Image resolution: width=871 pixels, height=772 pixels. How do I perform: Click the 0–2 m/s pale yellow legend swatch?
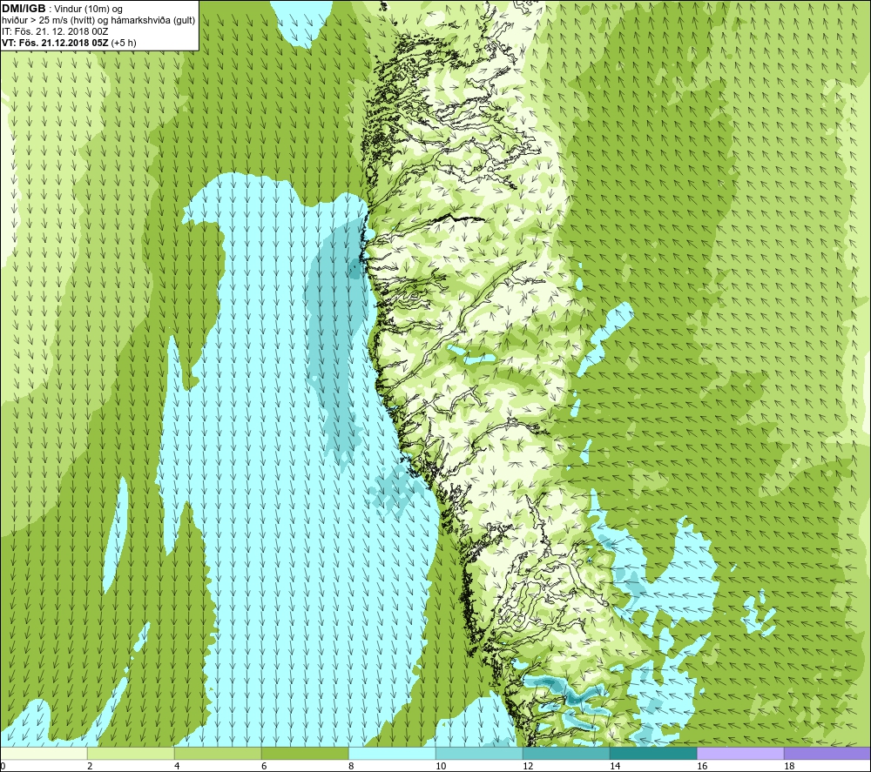click(44, 754)
